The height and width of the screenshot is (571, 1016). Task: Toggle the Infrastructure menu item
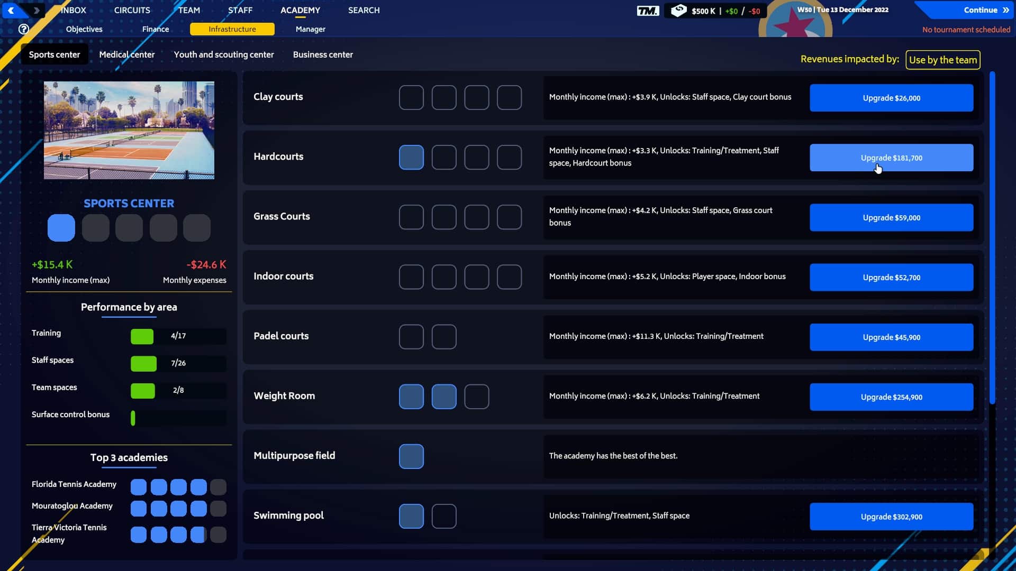tap(232, 29)
